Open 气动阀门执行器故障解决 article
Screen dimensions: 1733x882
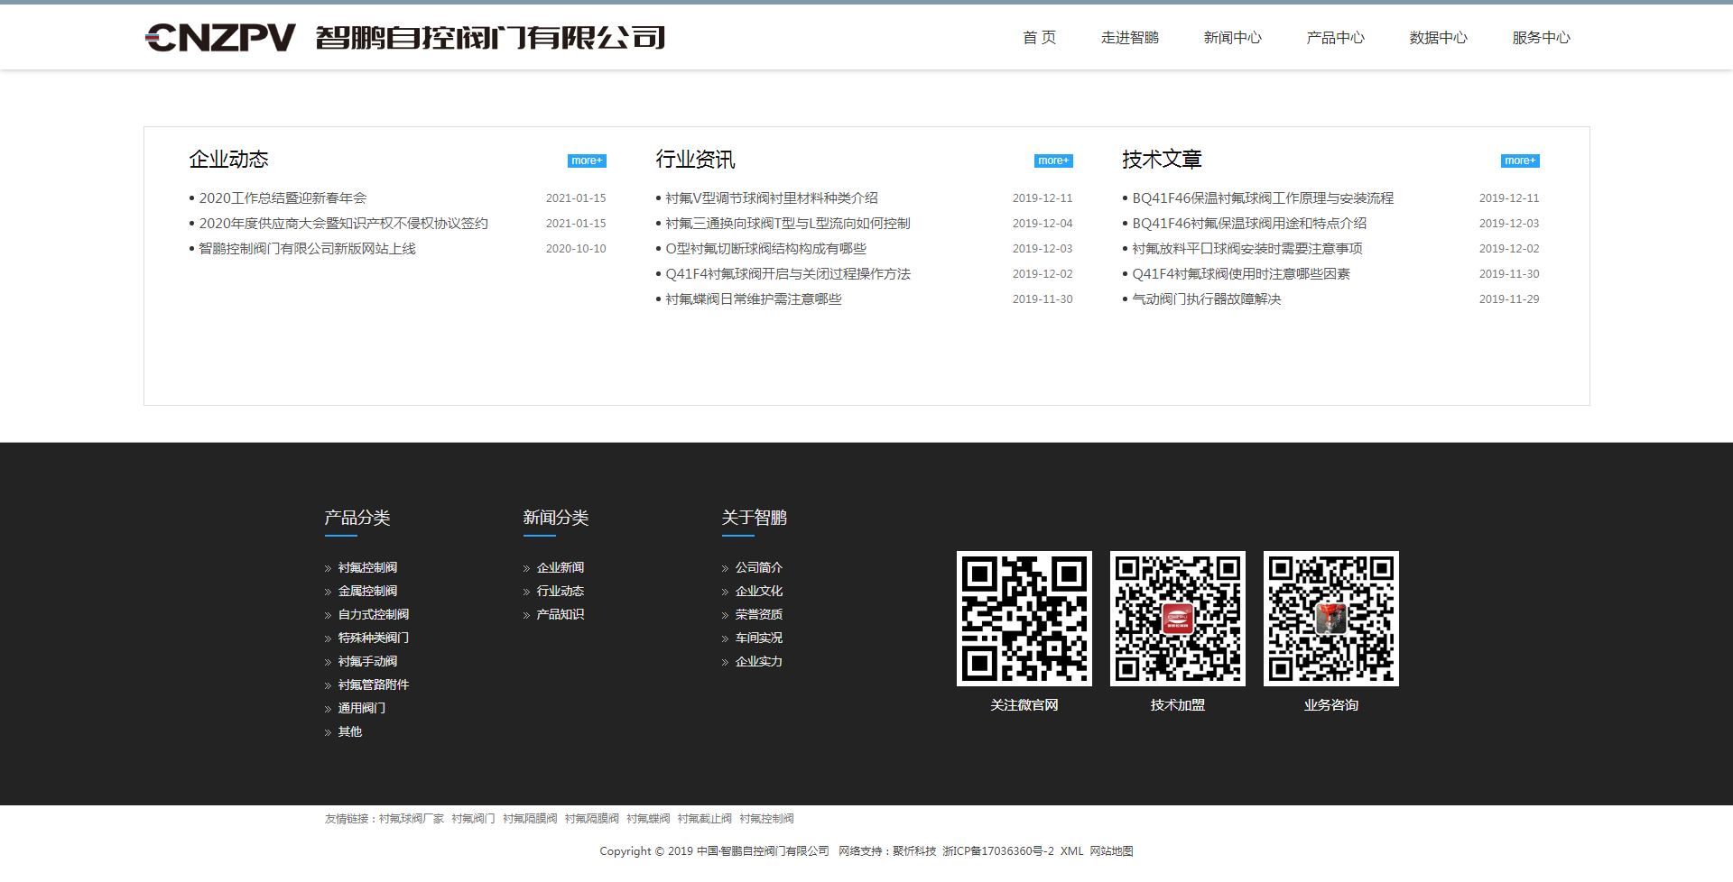(x=1206, y=299)
